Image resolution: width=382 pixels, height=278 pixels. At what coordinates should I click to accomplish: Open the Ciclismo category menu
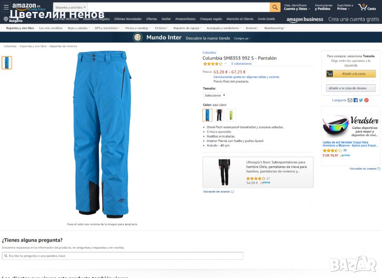(161, 28)
